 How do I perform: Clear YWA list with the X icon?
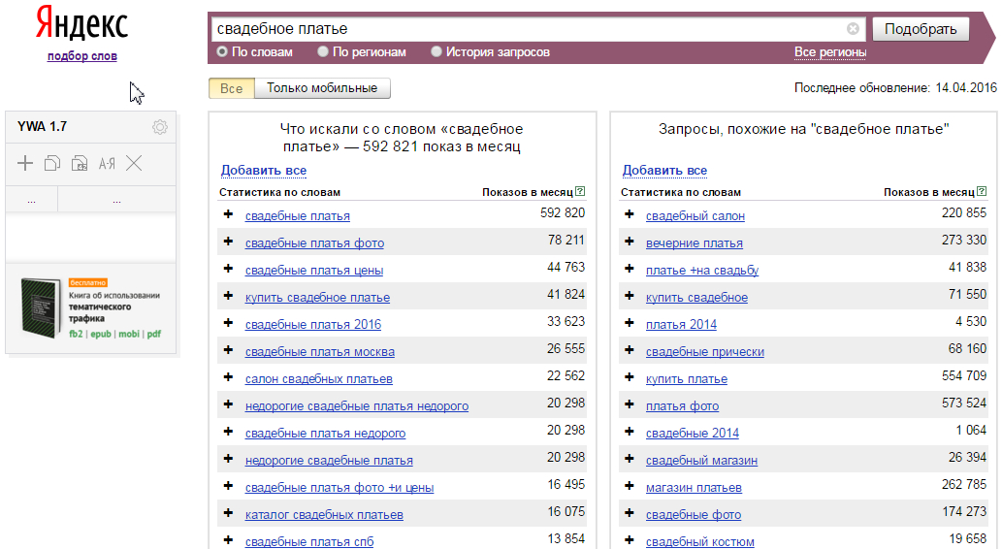point(134,163)
